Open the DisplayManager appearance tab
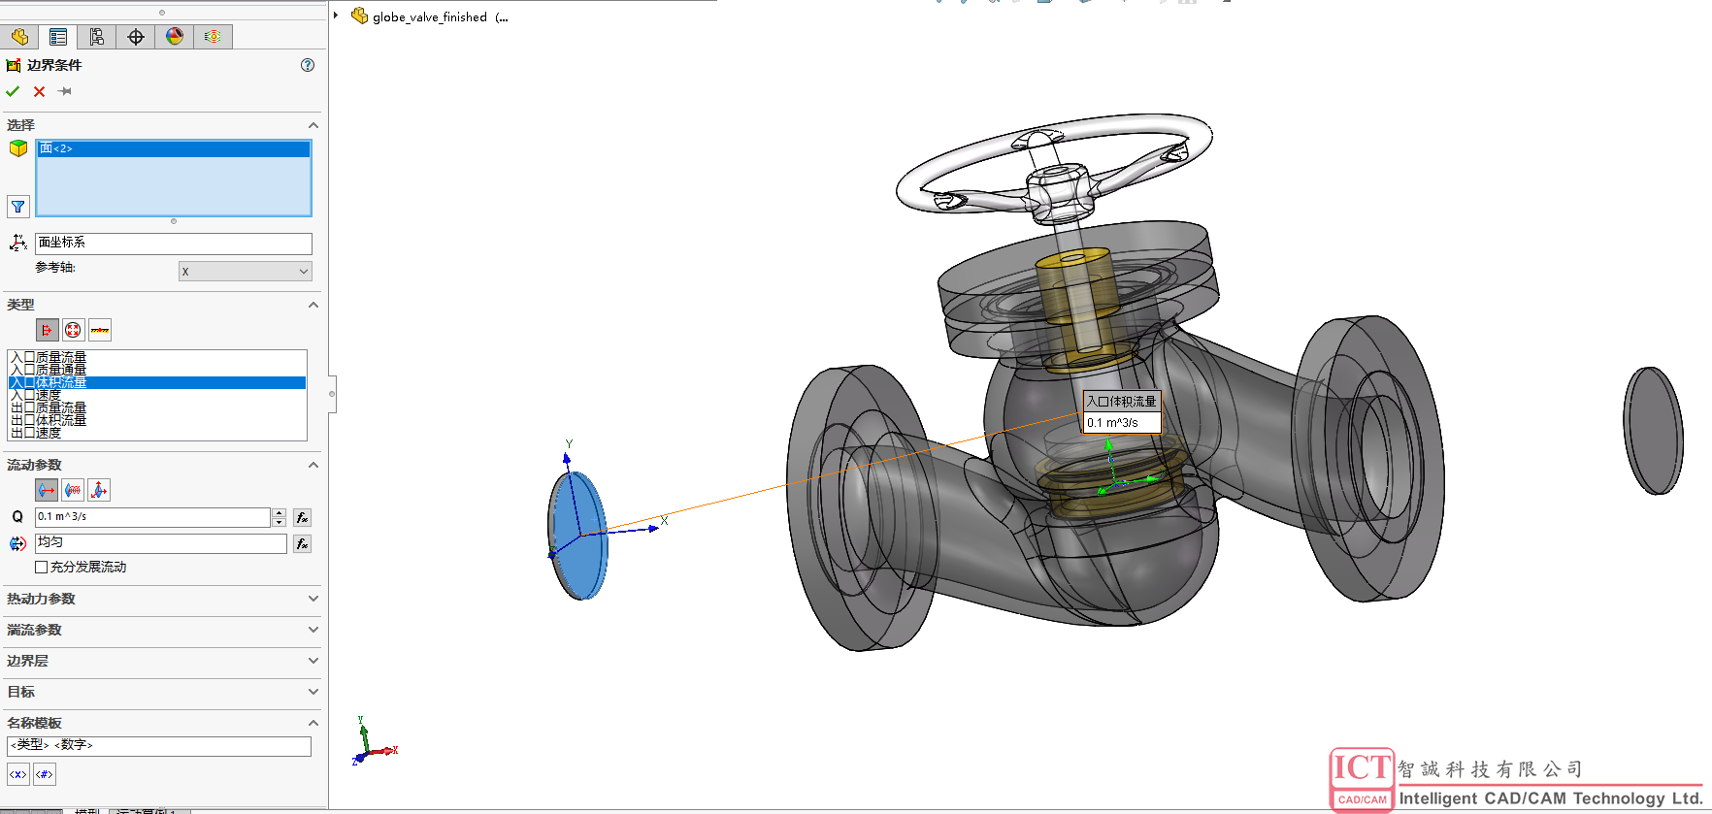1712x814 pixels. [x=175, y=37]
